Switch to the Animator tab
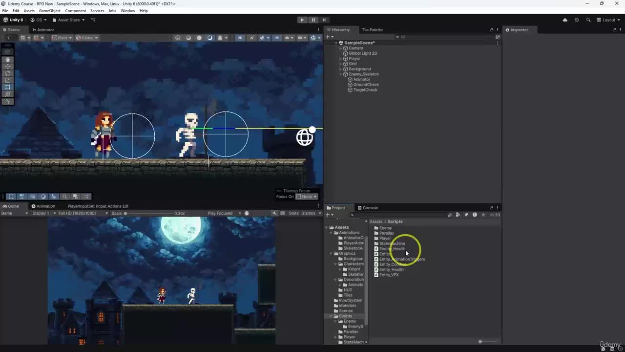Image resolution: width=625 pixels, height=352 pixels. click(x=43, y=30)
